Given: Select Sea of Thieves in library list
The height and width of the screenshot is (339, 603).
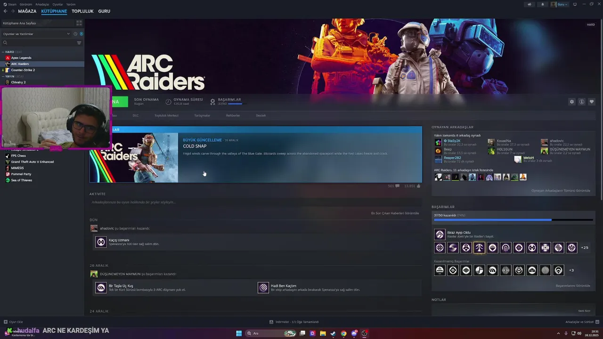Looking at the screenshot, I should tap(22, 180).
